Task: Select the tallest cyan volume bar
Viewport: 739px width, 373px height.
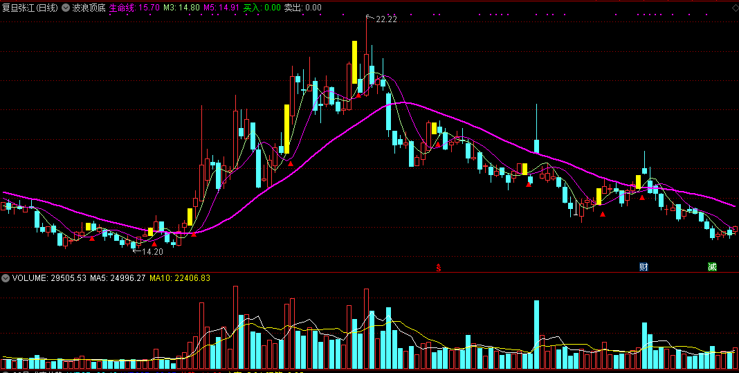Action: (536, 334)
